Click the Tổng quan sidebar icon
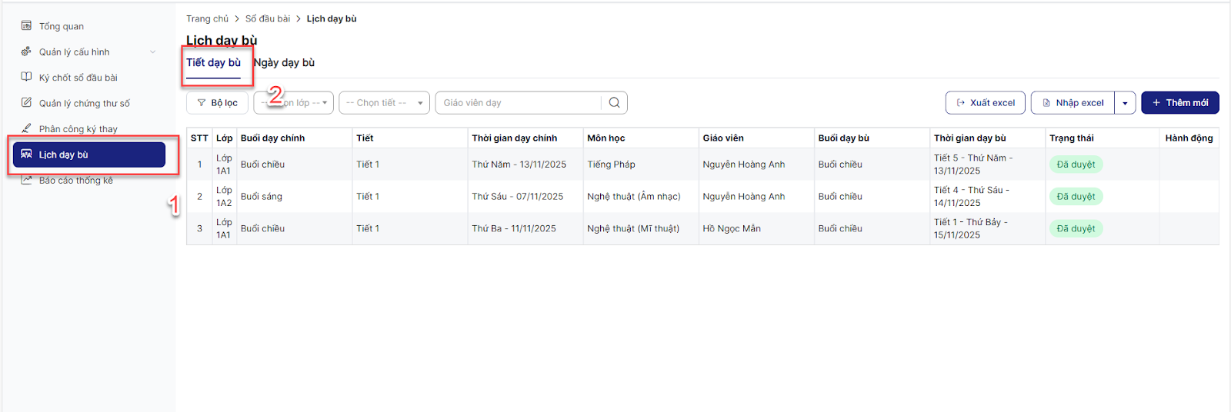1231x412 pixels. tap(26, 25)
